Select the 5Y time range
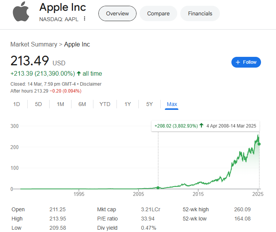Image resolution: width=276 pixels, height=232 pixels. click(150, 104)
